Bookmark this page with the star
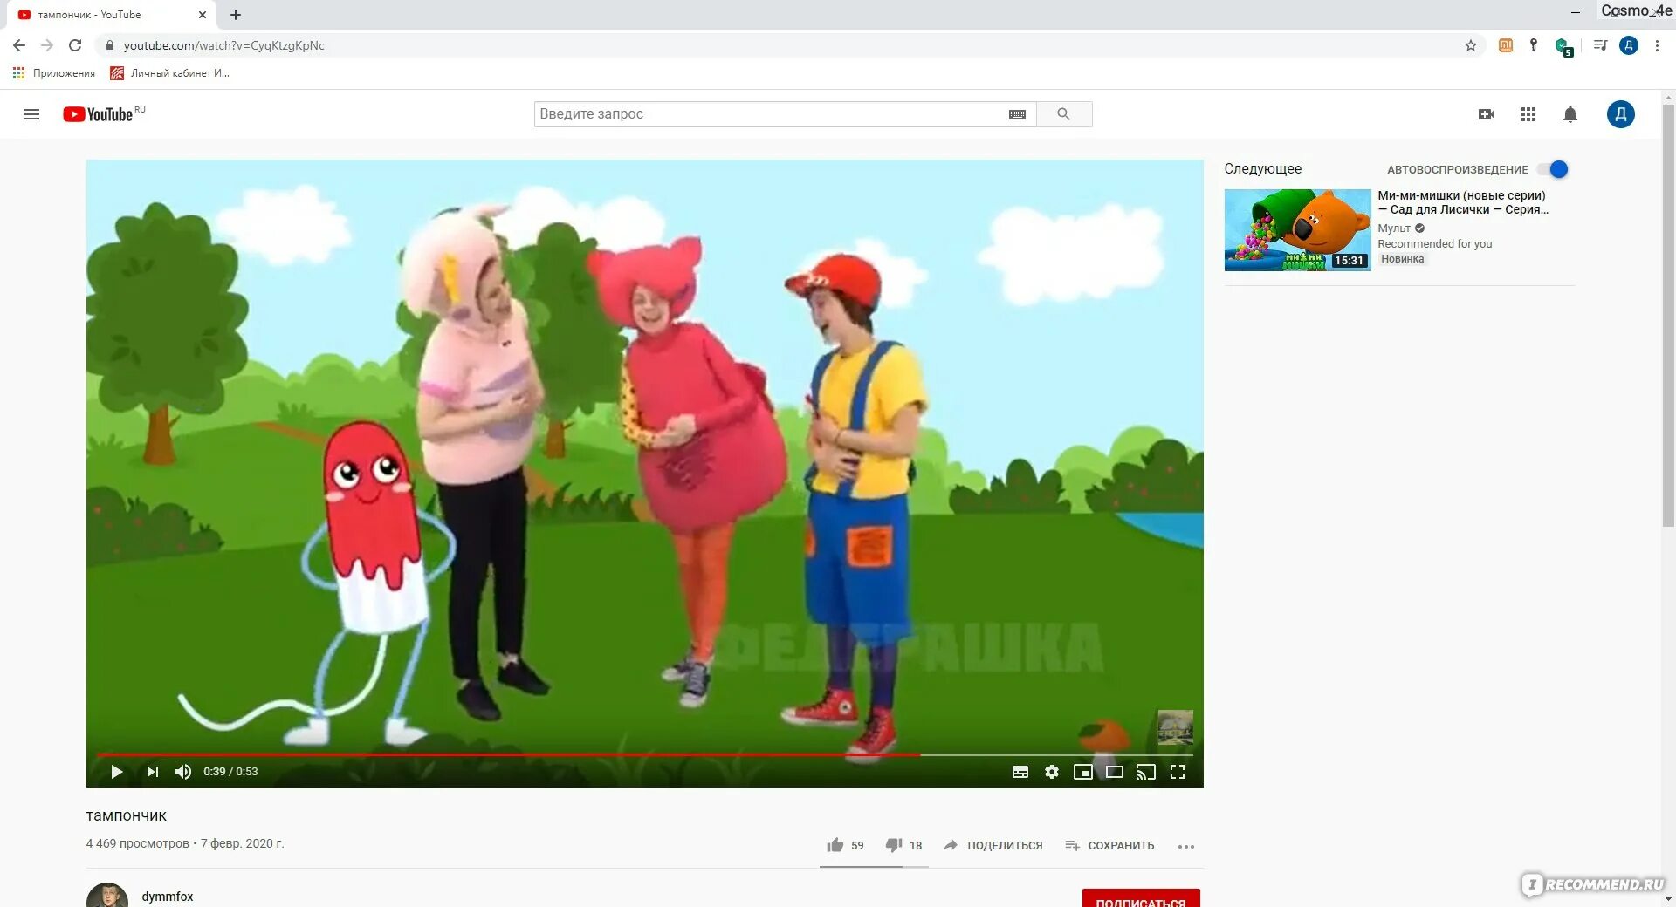 click(x=1471, y=45)
